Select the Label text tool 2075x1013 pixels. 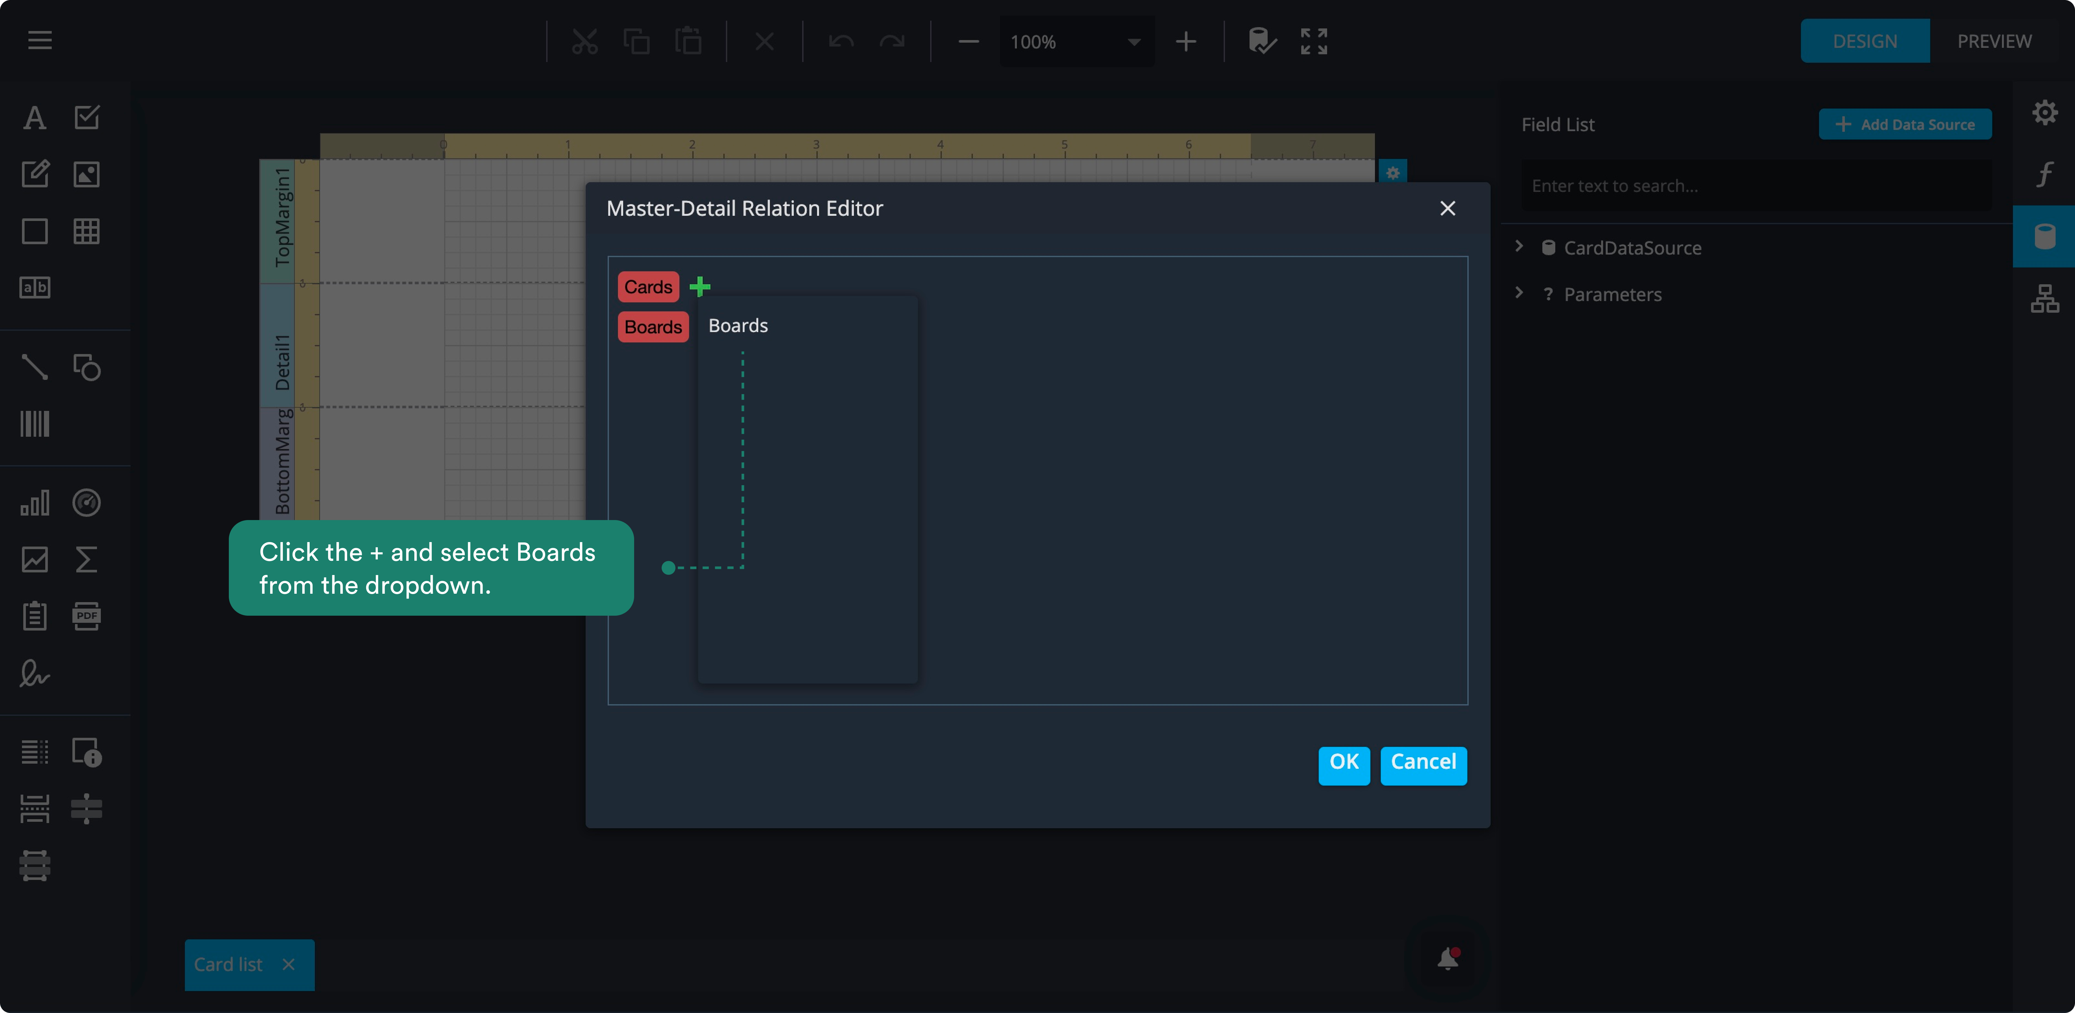pos(35,118)
